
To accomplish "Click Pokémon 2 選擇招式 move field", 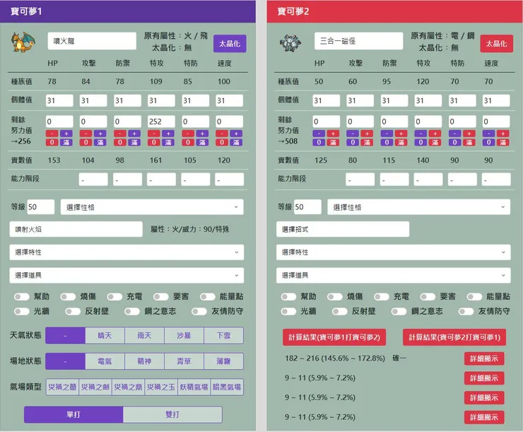I will pos(343,230).
